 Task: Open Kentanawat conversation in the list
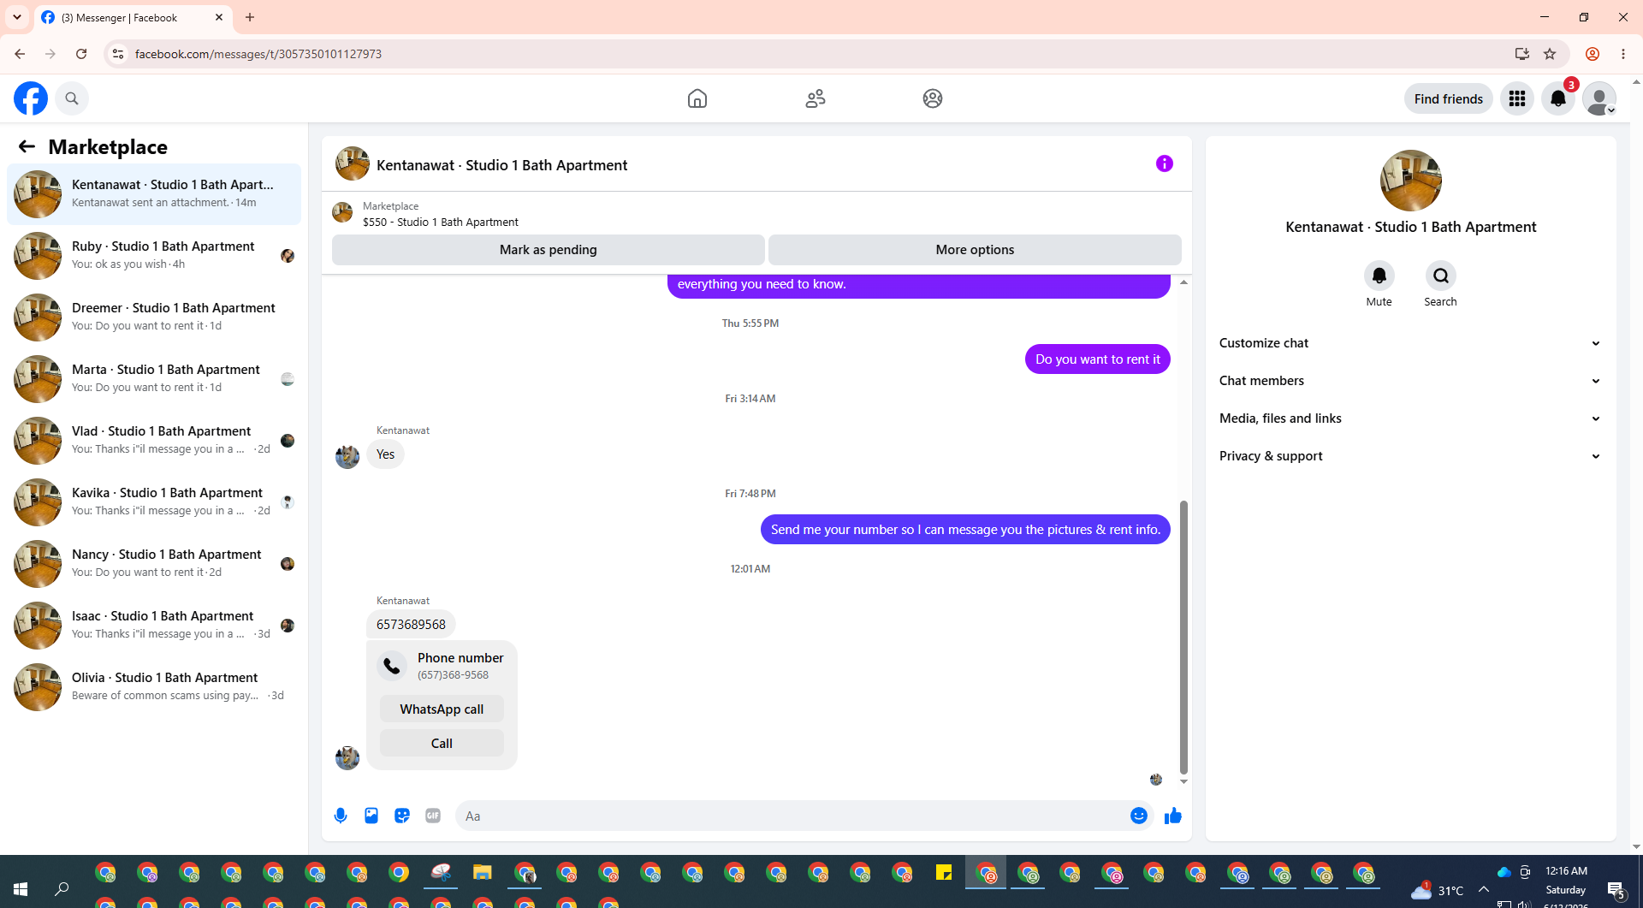click(x=154, y=194)
